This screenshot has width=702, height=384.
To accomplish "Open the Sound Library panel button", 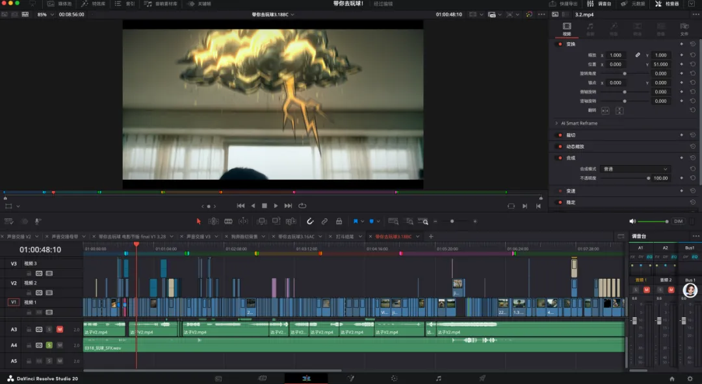I will 161,4.
